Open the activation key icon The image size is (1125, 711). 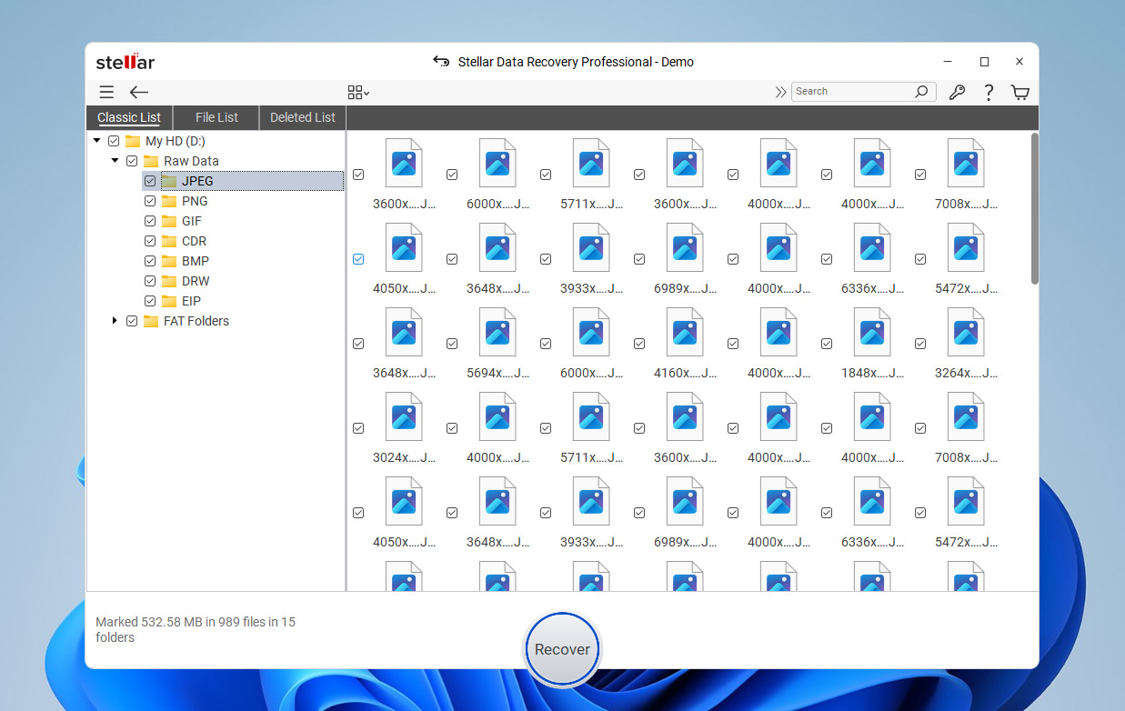[x=956, y=92]
